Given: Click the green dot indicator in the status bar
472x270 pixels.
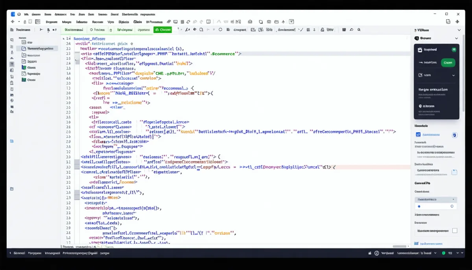Looking at the screenshot, I should click(444, 253).
